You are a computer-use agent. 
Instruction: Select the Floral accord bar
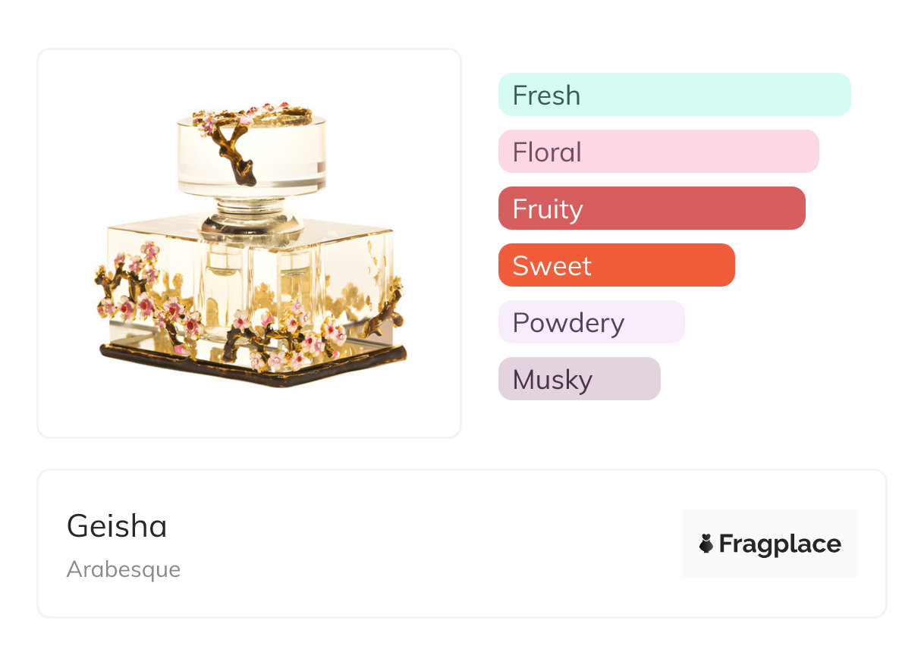658,152
